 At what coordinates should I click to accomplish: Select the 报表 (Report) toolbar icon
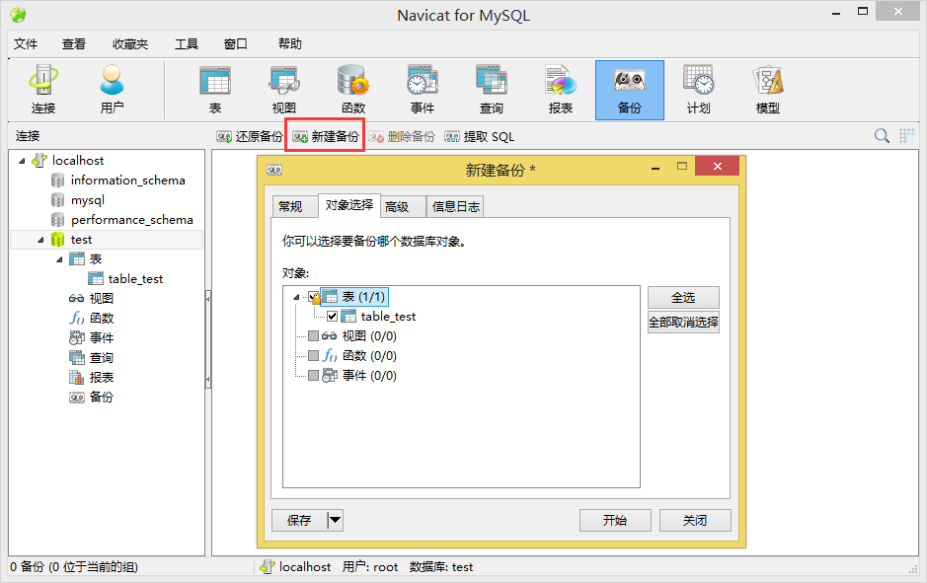561,90
